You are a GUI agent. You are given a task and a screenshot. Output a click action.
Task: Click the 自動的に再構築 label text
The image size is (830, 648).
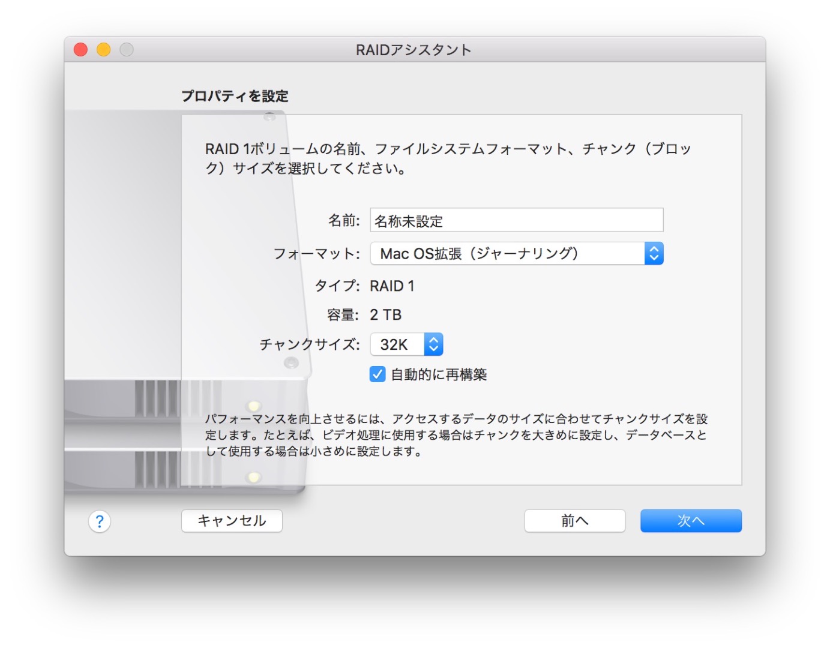tap(439, 374)
